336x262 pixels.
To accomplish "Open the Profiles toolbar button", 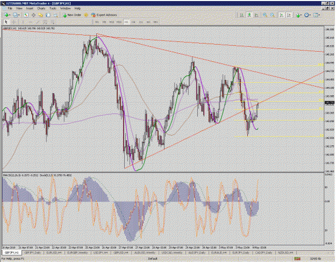I will (15, 15).
